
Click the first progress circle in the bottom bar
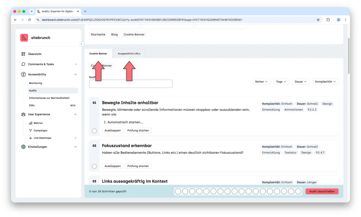(178, 191)
